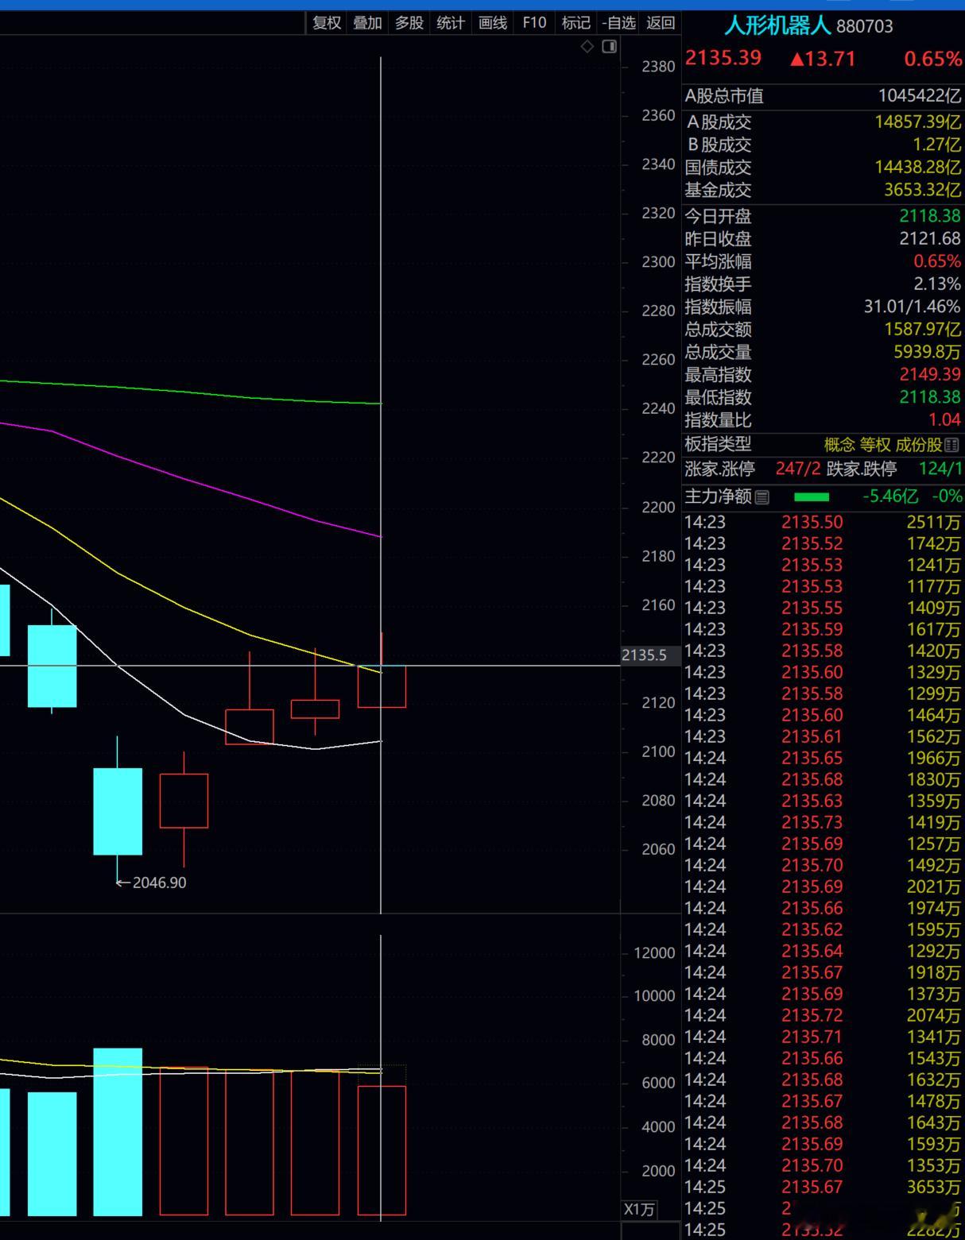Select the tick row with volume 2021万
This screenshot has width=965, height=1240.
coord(823,887)
